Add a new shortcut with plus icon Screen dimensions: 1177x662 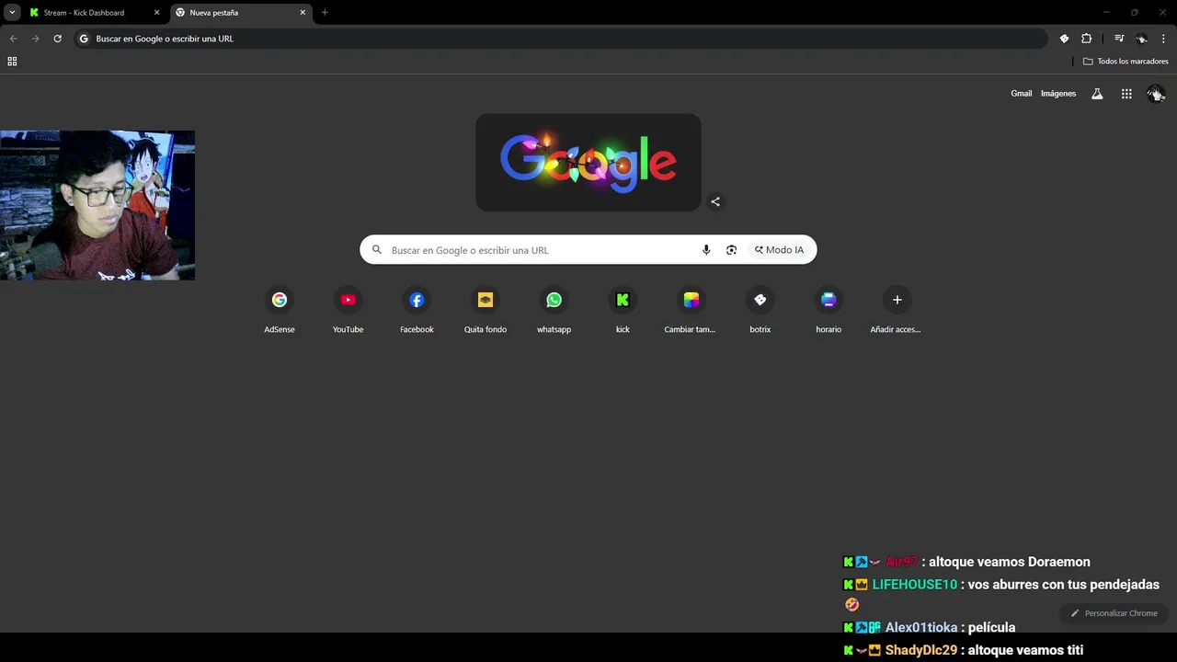tap(897, 300)
